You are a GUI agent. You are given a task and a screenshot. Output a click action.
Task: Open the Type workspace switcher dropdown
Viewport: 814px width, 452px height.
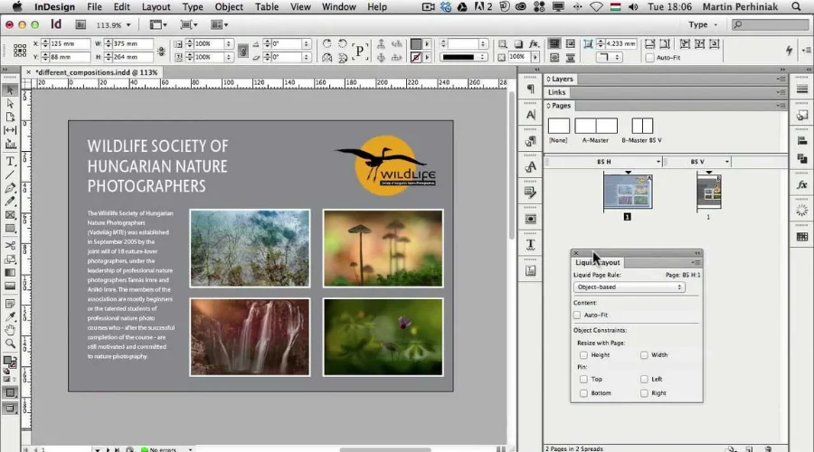(x=703, y=24)
